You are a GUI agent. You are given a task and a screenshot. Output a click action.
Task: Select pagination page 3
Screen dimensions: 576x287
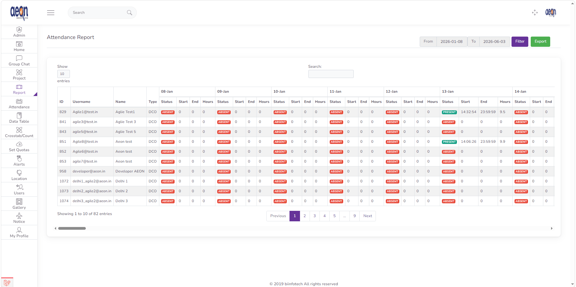click(x=314, y=216)
